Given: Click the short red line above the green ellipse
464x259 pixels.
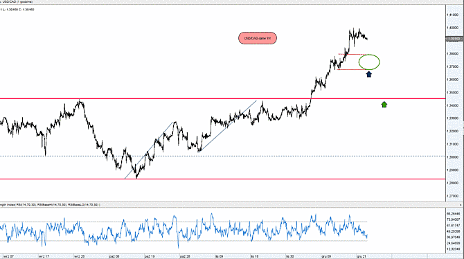Looking at the screenshot, I should pos(352,54).
